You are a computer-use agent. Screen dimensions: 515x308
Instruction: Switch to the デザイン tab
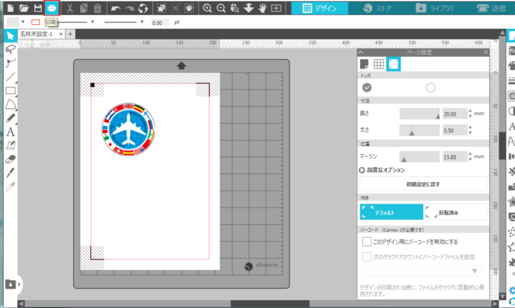(319, 8)
